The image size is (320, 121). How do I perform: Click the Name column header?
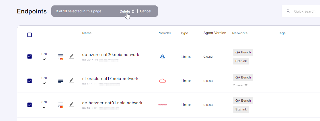pyautogui.click(x=87, y=33)
